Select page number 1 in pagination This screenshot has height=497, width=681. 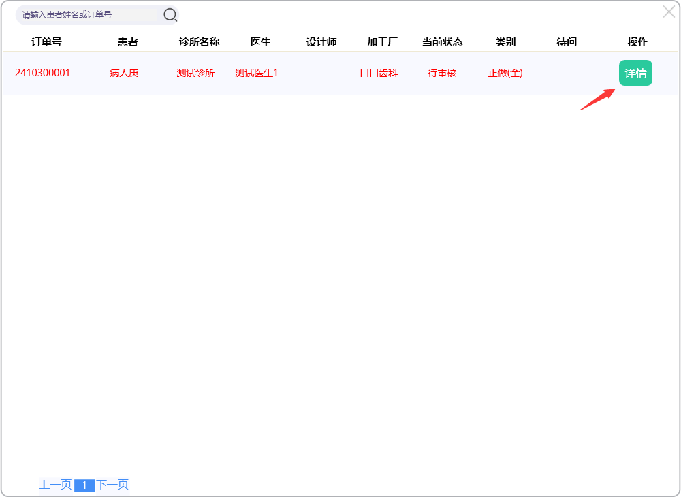pyautogui.click(x=84, y=485)
